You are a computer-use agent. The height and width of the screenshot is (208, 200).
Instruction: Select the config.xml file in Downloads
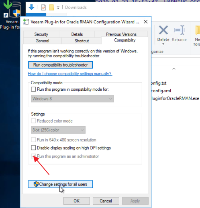[x=161, y=91]
